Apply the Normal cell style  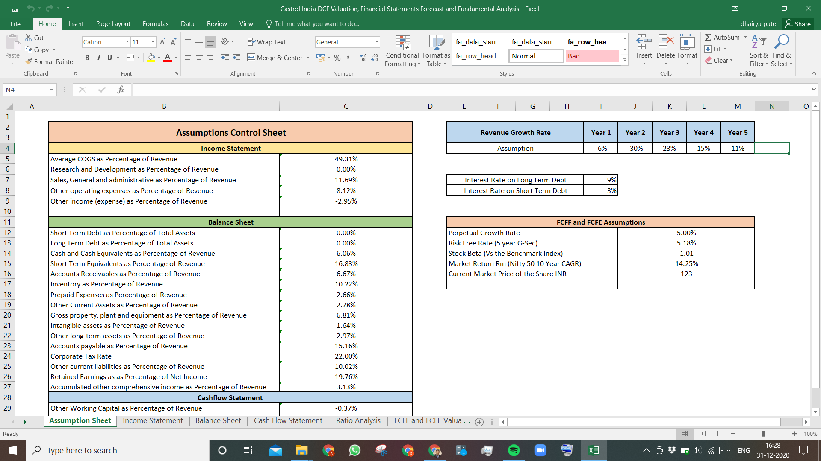pyautogui.click(x=536, y=56)
